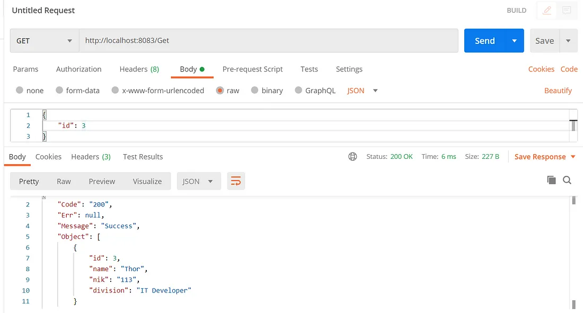Toggle the word wrap icon in response
The width and height of the screenshot is (583, 313).
click(x=236, y=181)
